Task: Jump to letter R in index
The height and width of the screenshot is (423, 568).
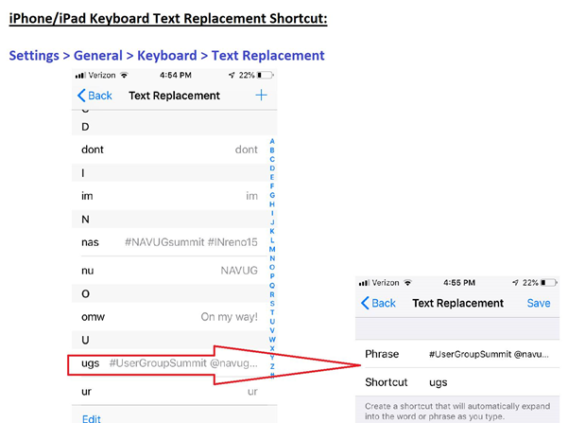Action: (272, 294)
